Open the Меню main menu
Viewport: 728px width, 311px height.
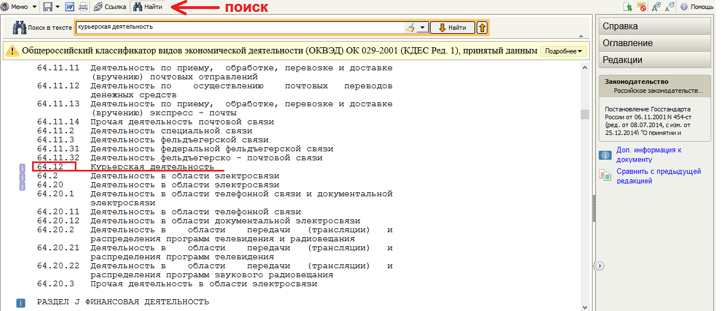click(x=16, y=7)
